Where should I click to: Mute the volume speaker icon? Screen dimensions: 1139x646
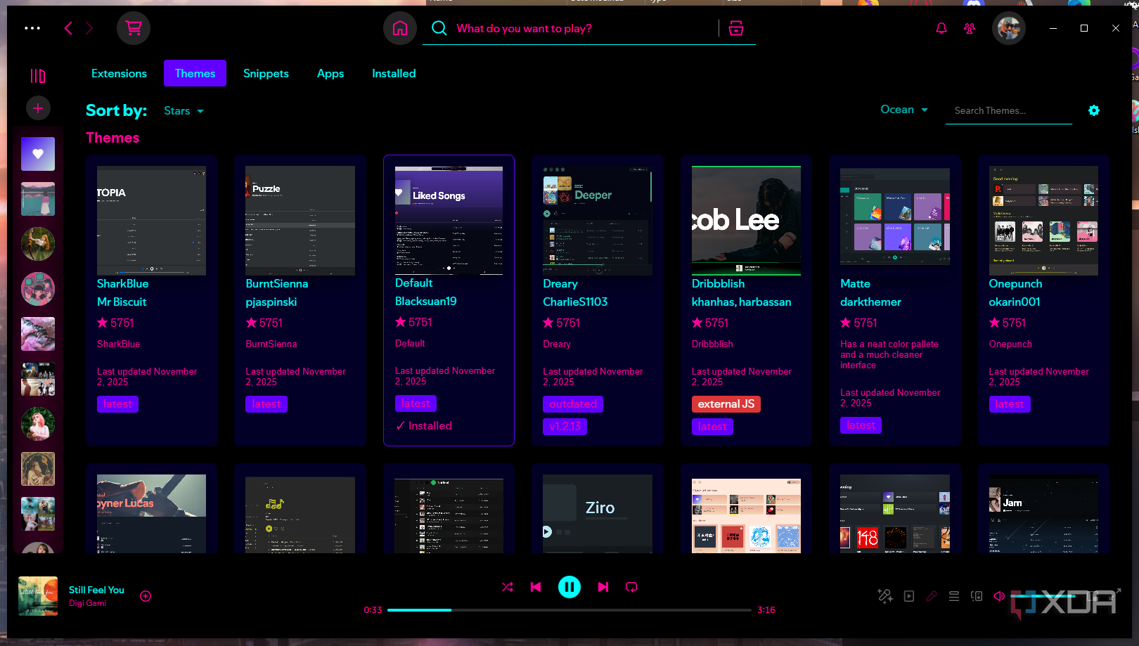(x=999, y=596)
